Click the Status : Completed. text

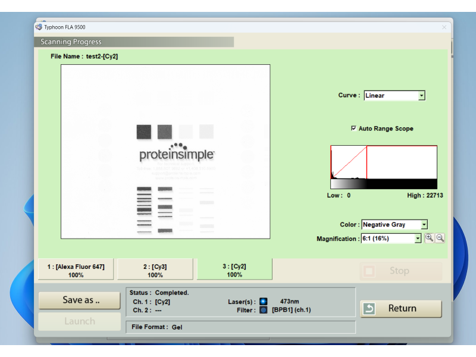coord(159,293)
